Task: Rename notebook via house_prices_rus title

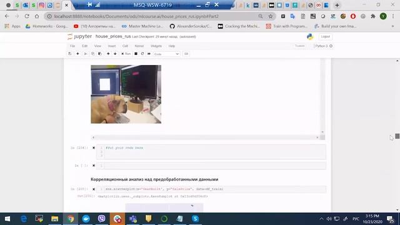Action: click(x=113, y=36)
